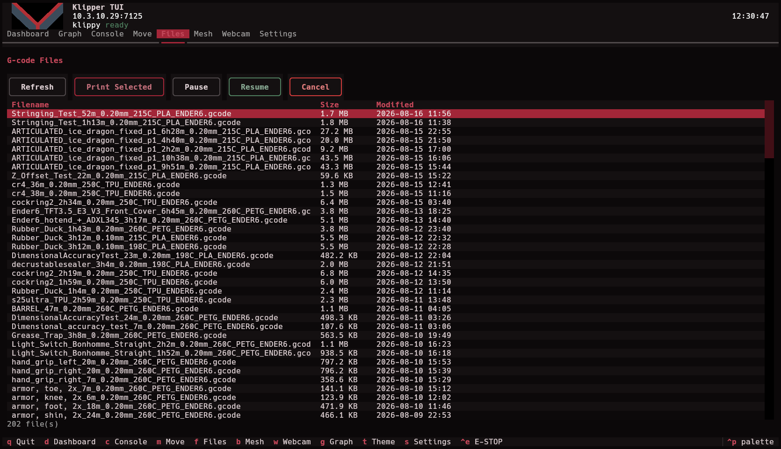Image resolution: width=781 pixels, height=449 pixels.
Task: Click the Refresh button
Action: tap(37, 87)
